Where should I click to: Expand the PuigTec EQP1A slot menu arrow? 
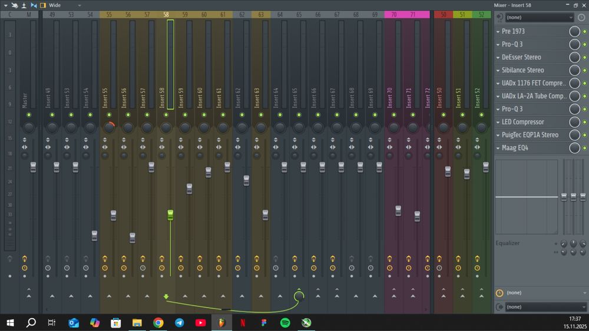point(498,135)
